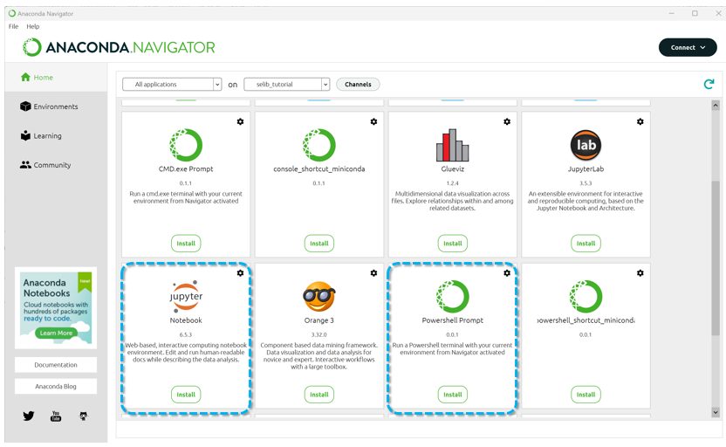The image size is (726, 447).
Task: Open the File menu
Action: pyautogui.click(x=13, y=26)
